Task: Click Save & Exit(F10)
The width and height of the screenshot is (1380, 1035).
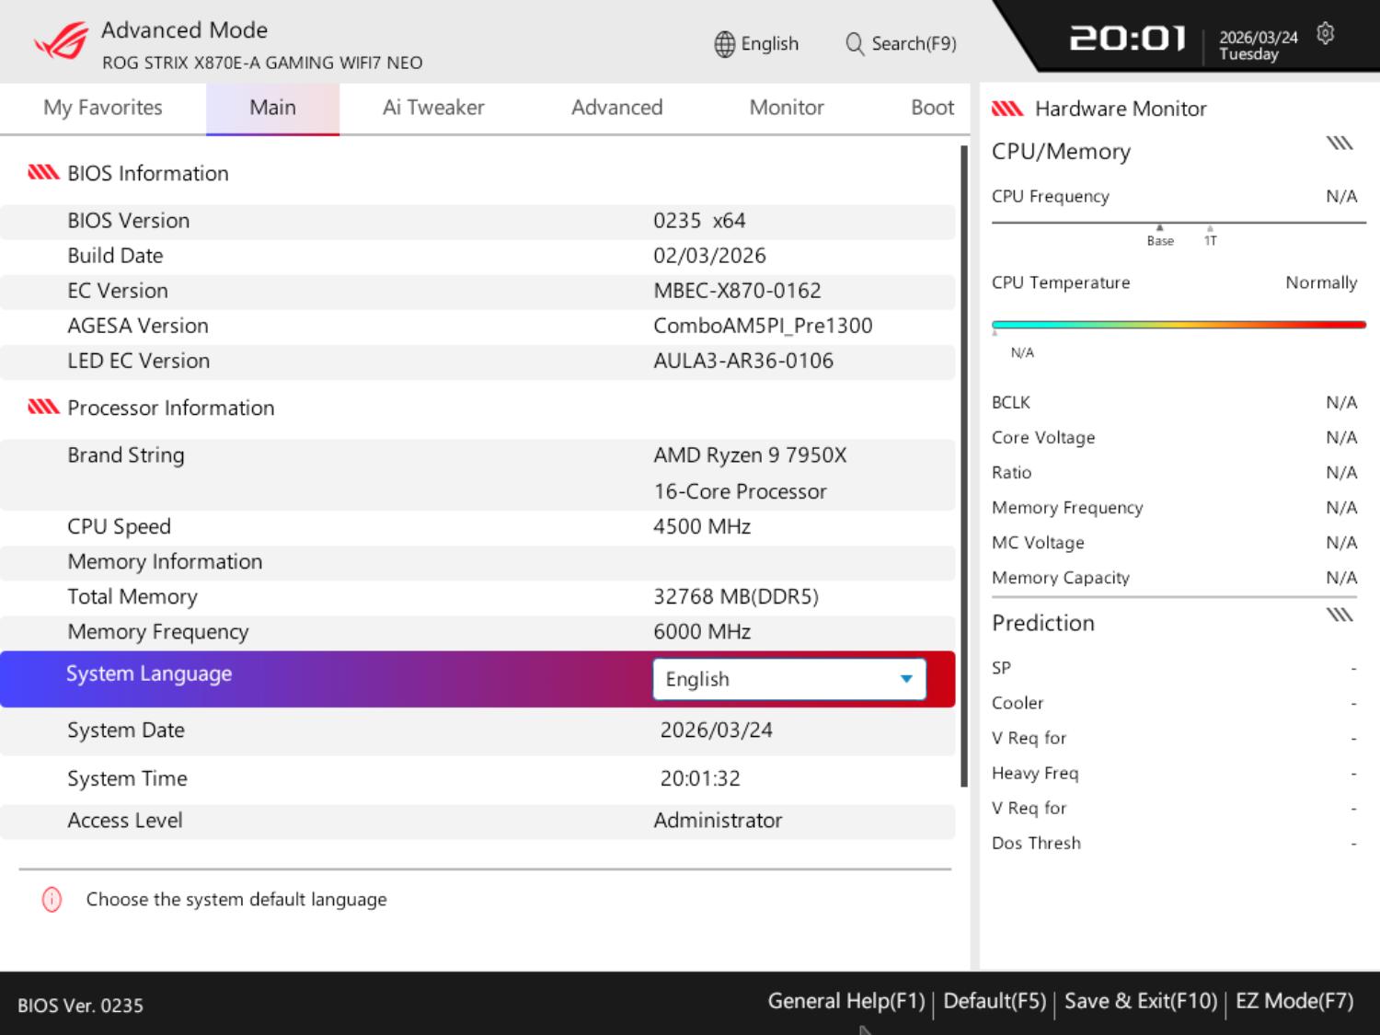Action: [1140, 1001]
